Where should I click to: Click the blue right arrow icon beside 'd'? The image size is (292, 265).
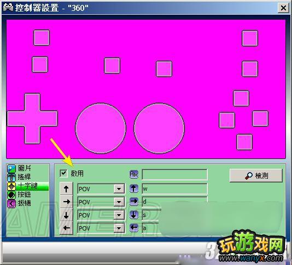click(x=134, y=202)
